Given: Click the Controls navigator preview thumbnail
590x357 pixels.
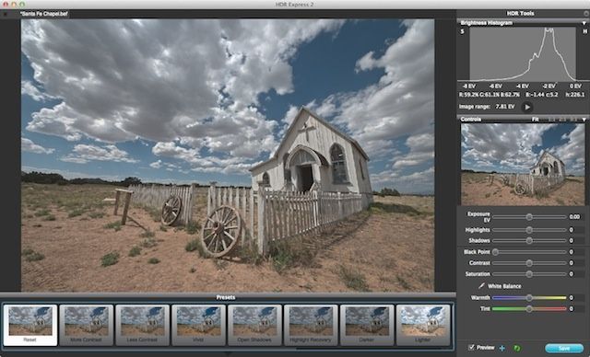Looking at the screenshot, I should coord(523,165).
